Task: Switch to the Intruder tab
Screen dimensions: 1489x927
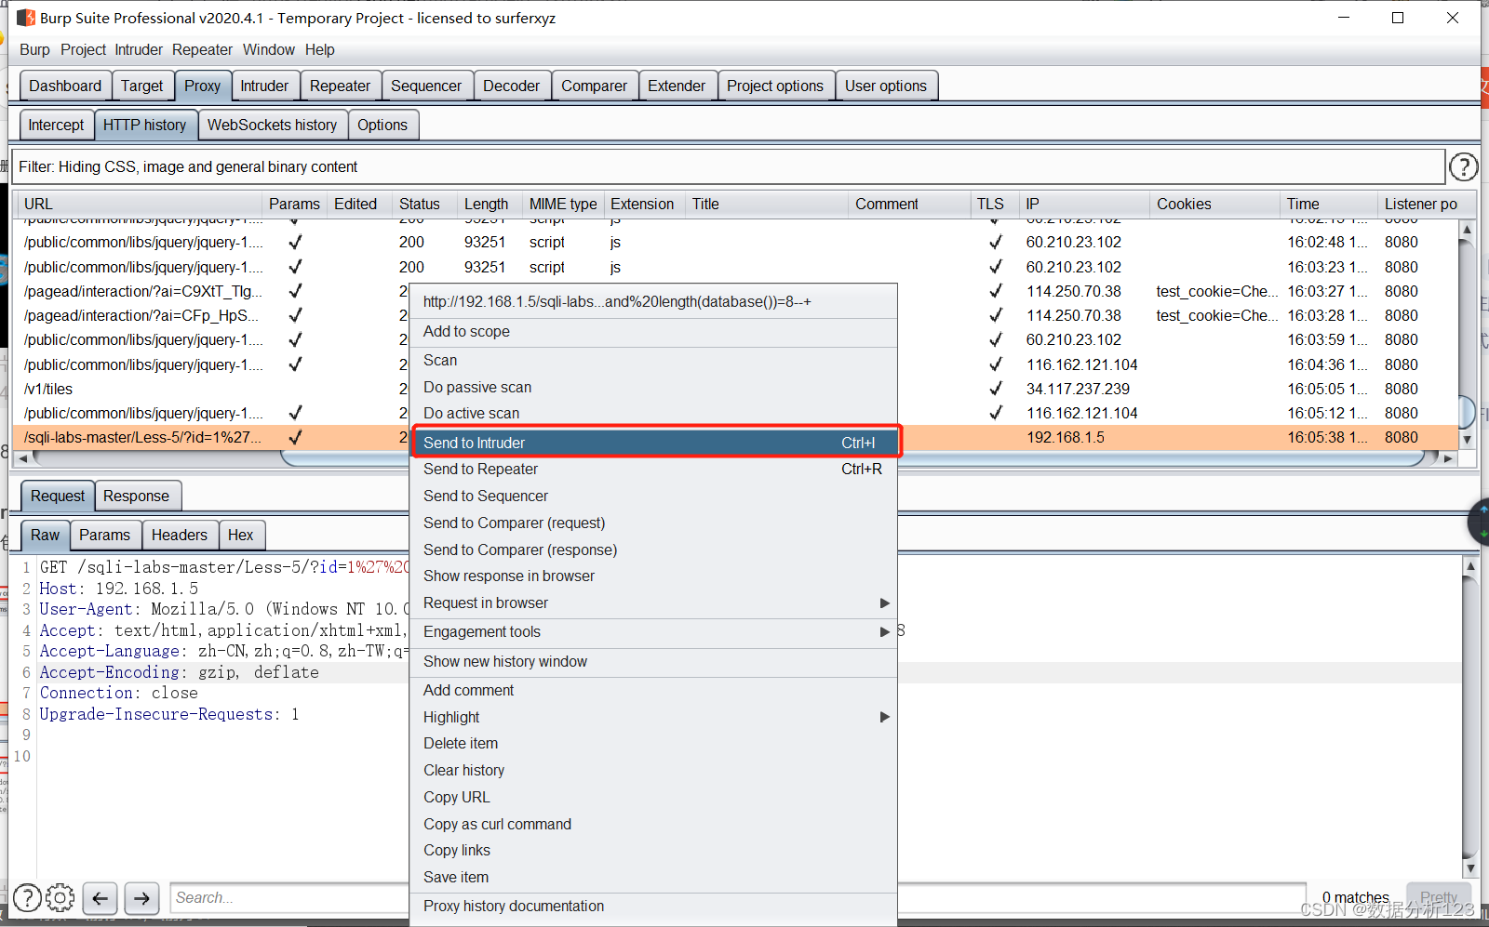Action: 264,86
